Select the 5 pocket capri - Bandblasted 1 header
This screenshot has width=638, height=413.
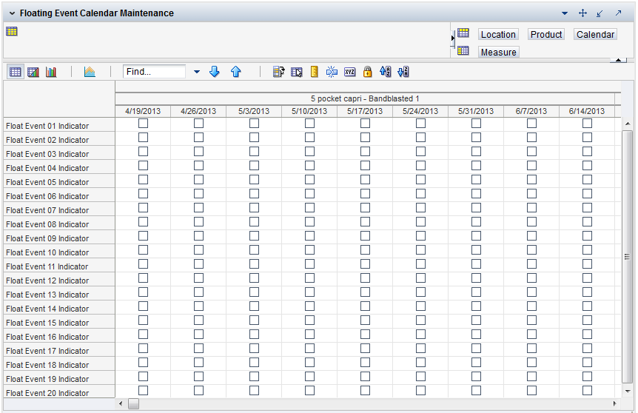pos(365,98)
